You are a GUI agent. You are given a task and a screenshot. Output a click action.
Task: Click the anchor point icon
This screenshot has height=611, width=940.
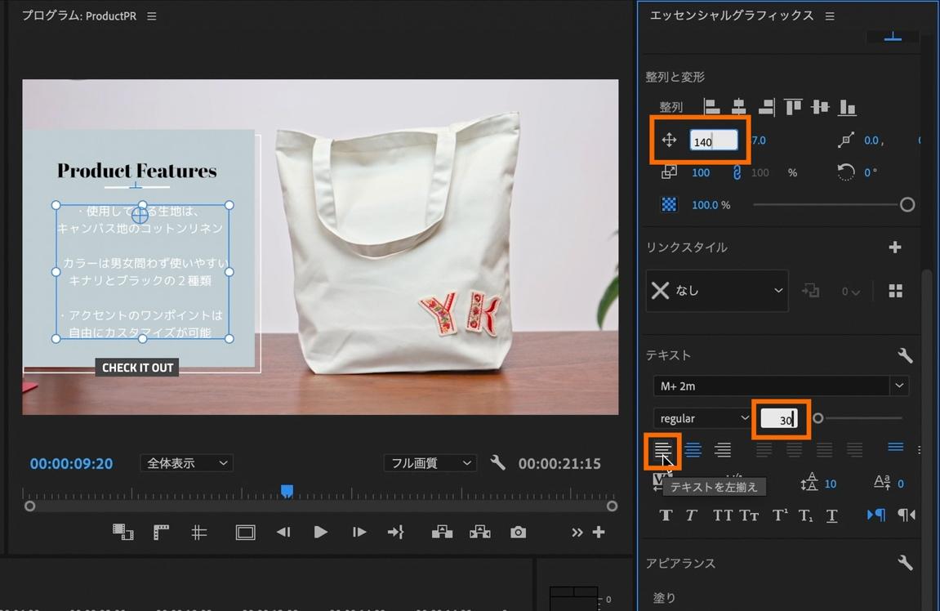point(845,140)
